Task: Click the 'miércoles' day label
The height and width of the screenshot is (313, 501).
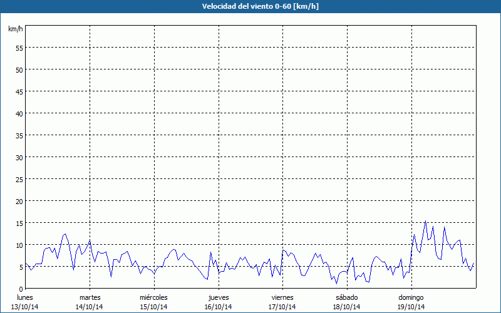Action: pyautogui.click(x=153, y=297)
